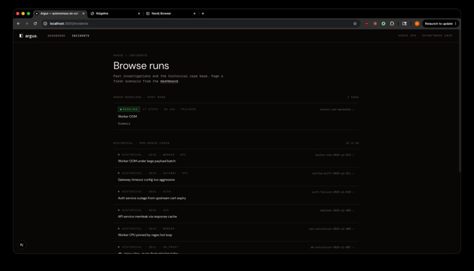Viewport: 474px width, 271px height.
Task: Click the Resolved status badge
Action: pos(129,109)
